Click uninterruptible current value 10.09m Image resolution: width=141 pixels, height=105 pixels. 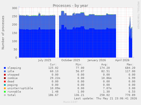click(55, 88)
